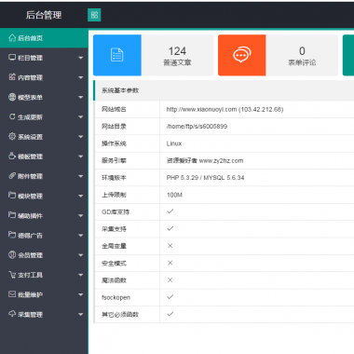
Task: Click the GD库支持 row label
Action: 116,211
